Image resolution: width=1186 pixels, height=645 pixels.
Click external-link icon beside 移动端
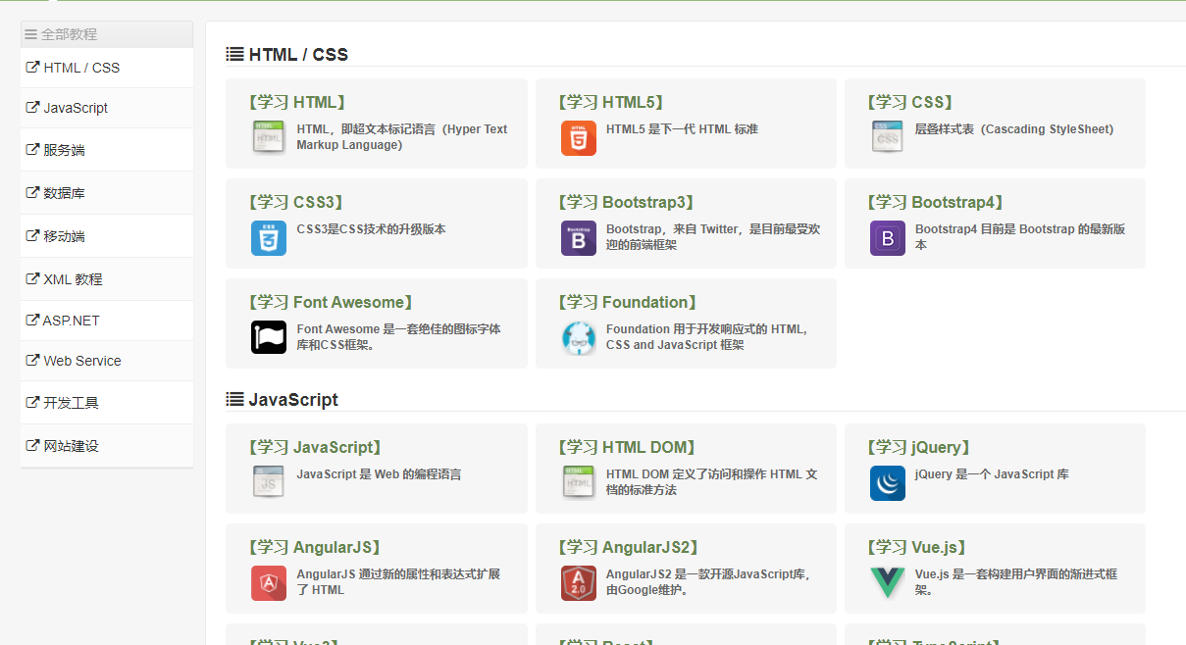(x=32, y=236)
